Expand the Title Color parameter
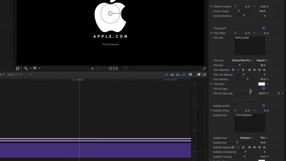The image size is (286, 161). pos(211,84)
